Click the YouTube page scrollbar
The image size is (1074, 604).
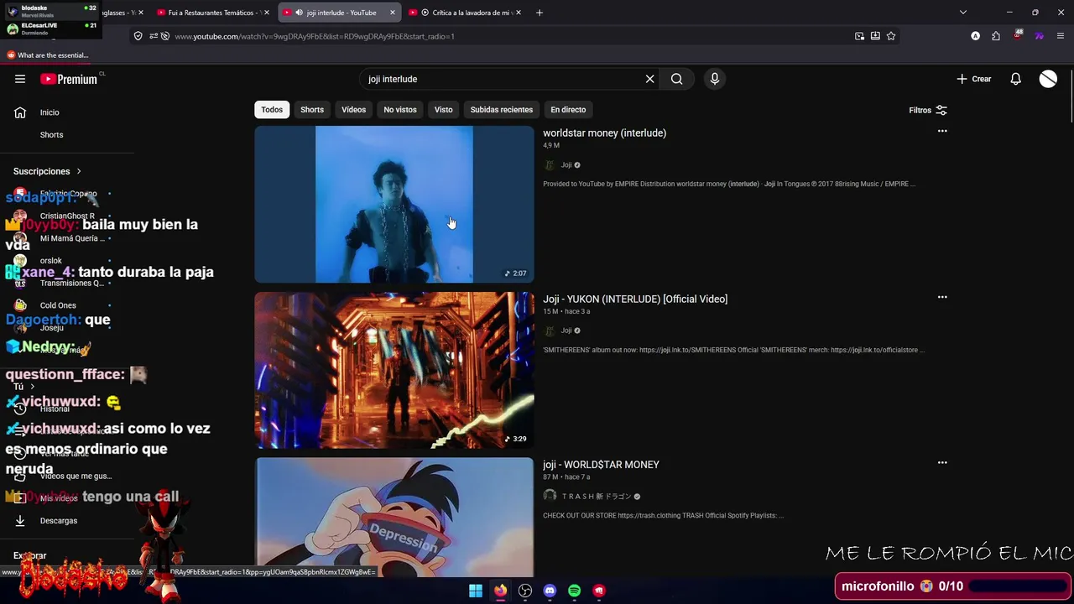point(1070,96)
